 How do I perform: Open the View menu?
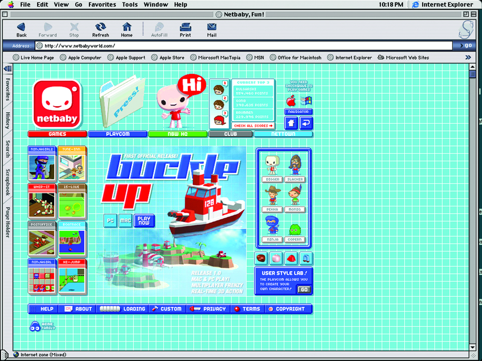point(61,5)
